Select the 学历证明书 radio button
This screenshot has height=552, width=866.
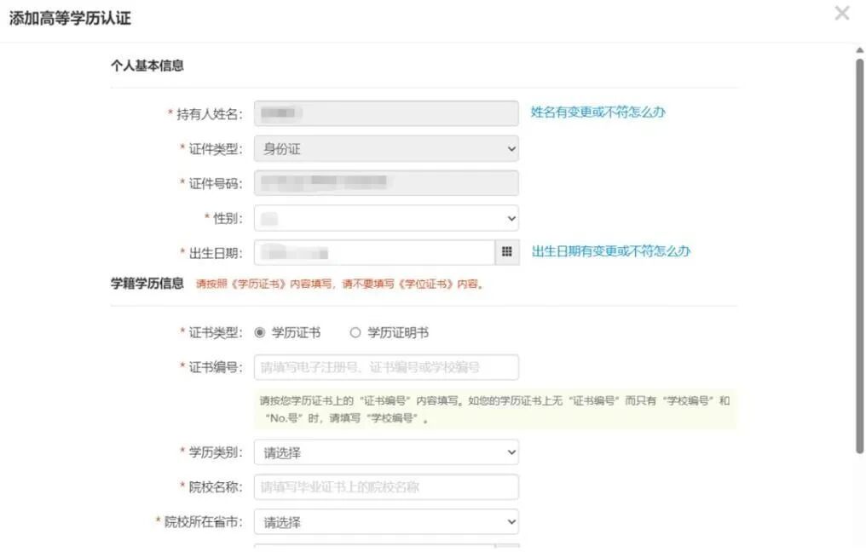[355, 332]
